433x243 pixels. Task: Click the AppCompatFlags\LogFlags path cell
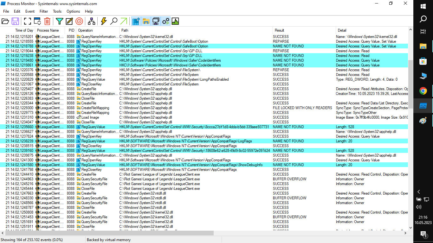(x=186, y=141)
